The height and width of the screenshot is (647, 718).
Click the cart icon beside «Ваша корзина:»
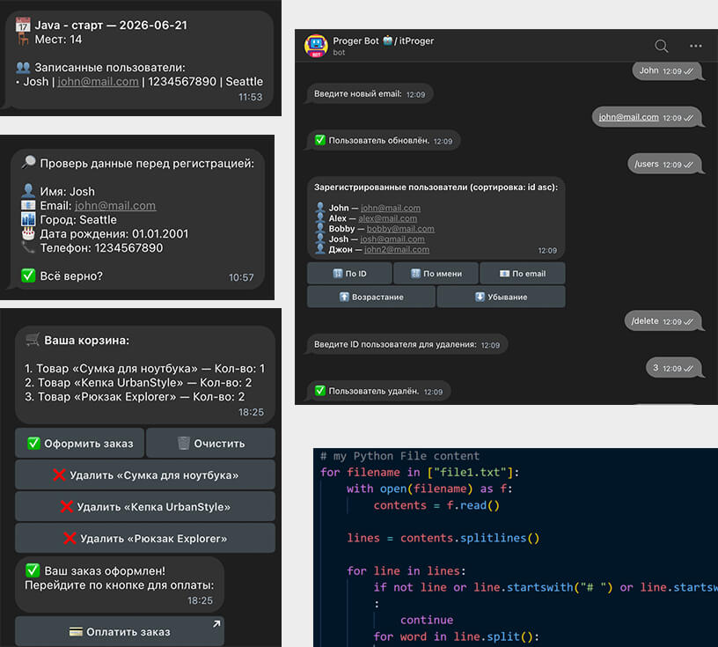(33, 340)
